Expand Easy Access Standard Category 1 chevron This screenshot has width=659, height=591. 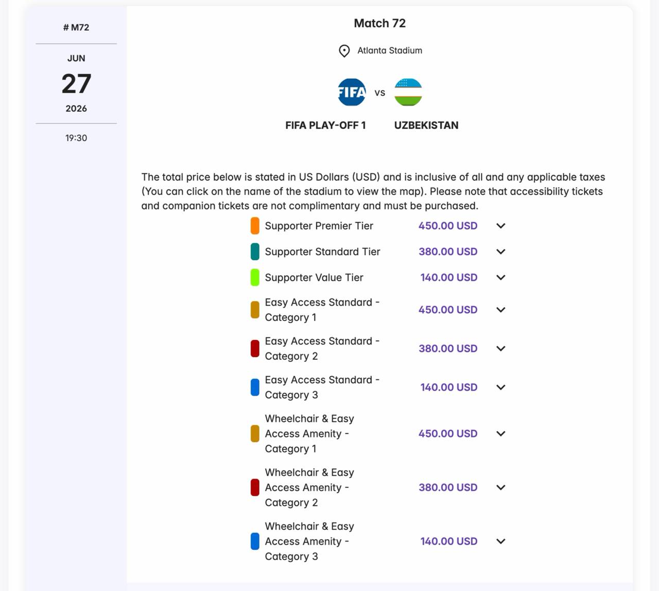[500, 310]
